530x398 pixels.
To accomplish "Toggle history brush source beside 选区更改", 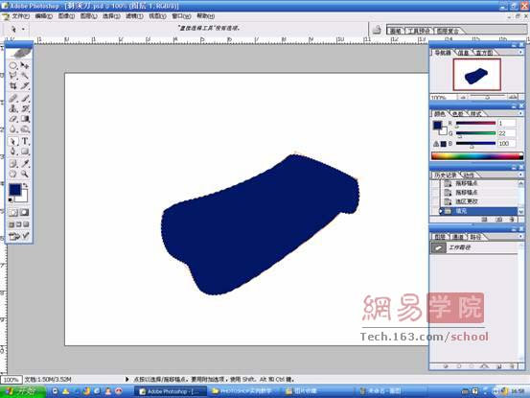I will tap(435, 201).
